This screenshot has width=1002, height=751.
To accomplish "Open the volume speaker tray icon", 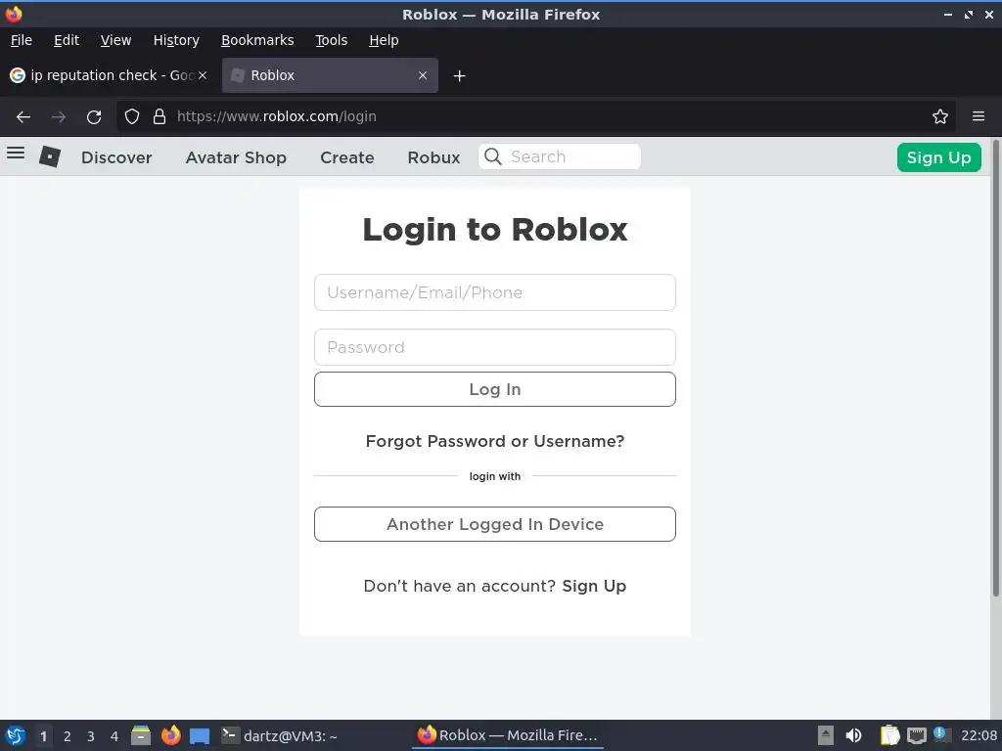I will tap(853, 735).
